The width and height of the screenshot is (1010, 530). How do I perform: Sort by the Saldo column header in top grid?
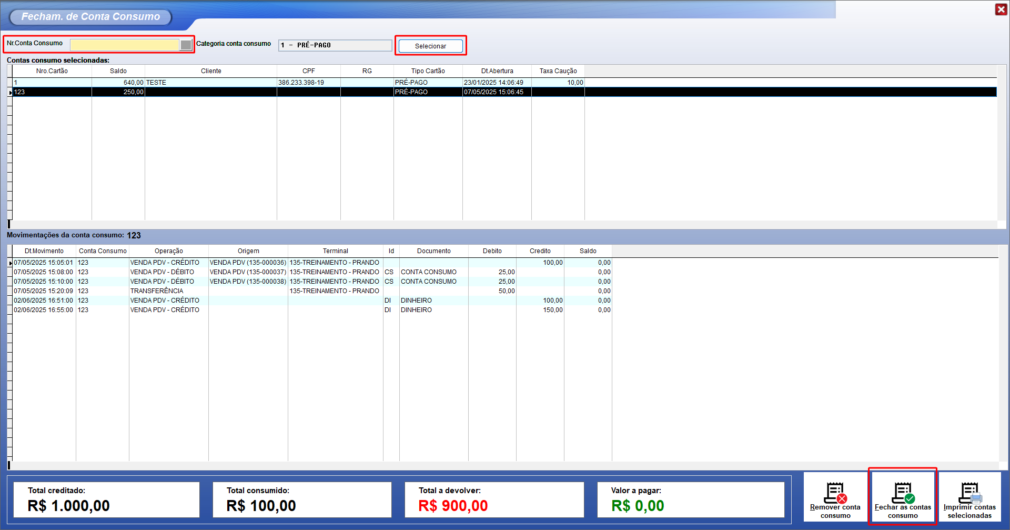[x=118, y=71]
